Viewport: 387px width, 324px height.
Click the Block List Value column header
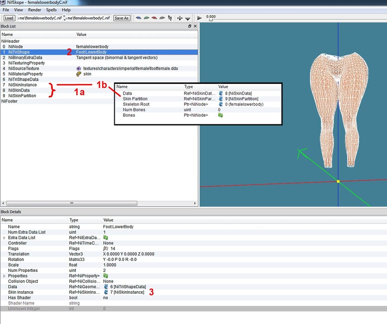coord(136,35)
